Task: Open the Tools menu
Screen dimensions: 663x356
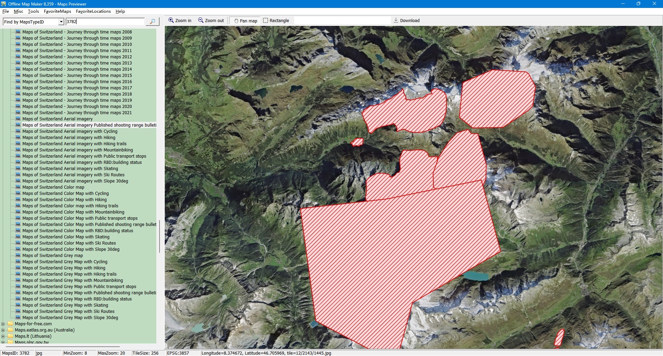Action: [33, 11]
